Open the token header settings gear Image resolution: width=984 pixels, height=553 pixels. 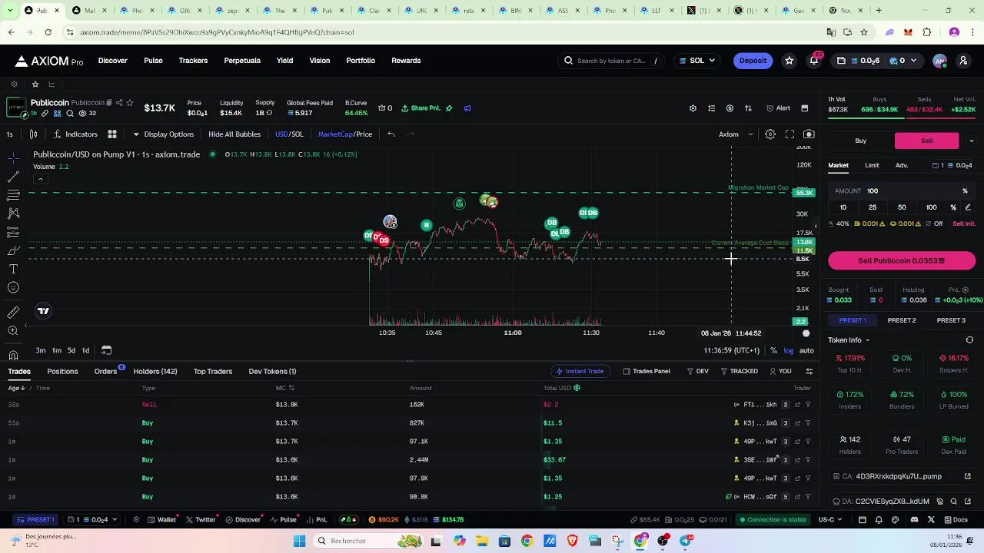pos(693,108)
